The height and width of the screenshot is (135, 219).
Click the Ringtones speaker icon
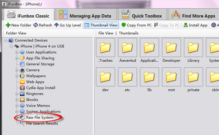coord(22,94)
